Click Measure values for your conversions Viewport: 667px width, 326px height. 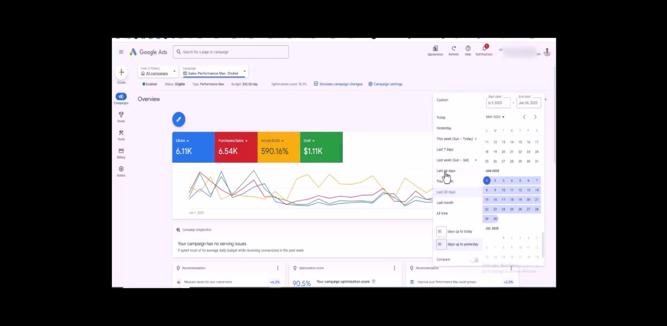[208, 282]
